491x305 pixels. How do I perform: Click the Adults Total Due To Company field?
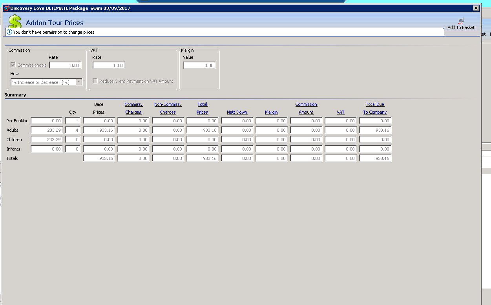(375, 130)
